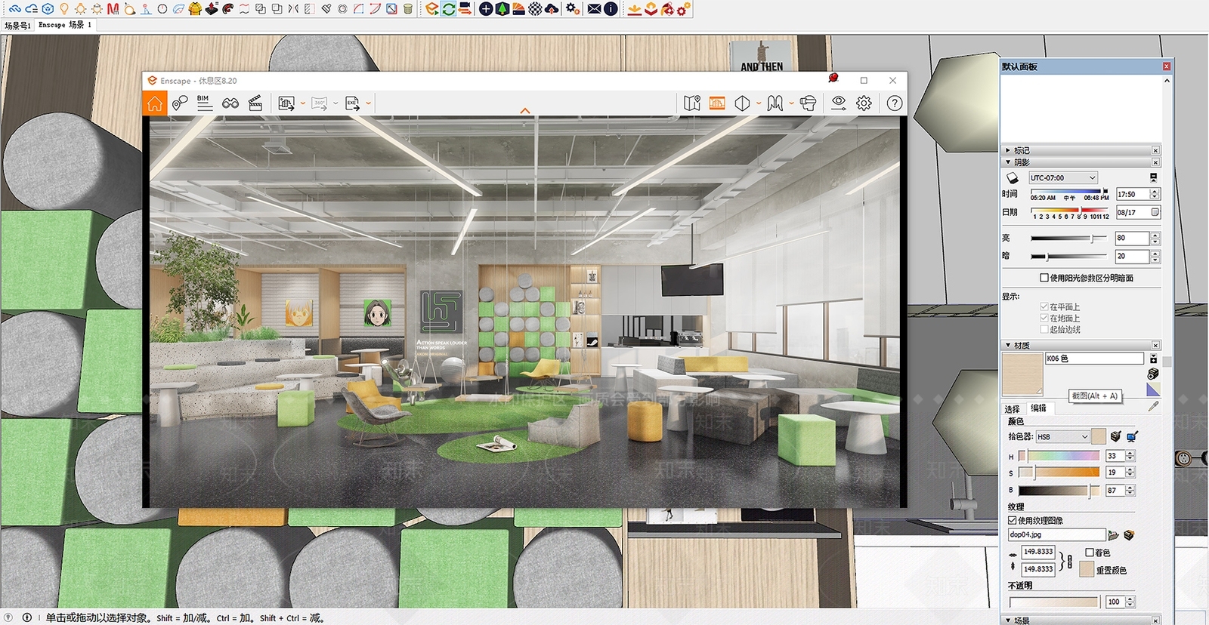
Task: Enable the 着色 colorize checkbox
Action: (1090, 553)
